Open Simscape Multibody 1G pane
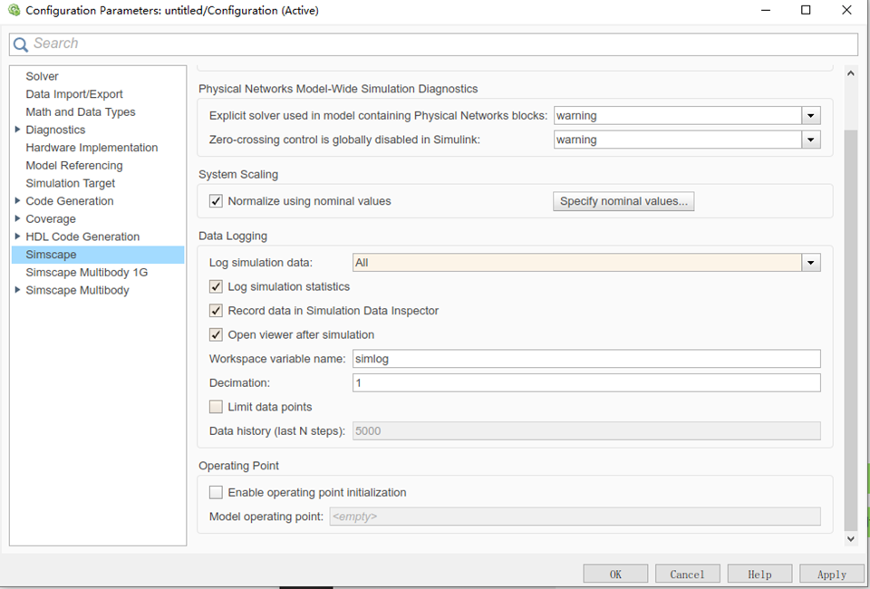 [x=87, y=273]
